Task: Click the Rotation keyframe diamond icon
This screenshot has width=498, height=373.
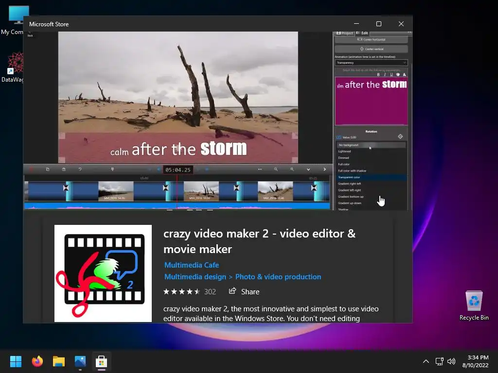Action: (400, 136)
